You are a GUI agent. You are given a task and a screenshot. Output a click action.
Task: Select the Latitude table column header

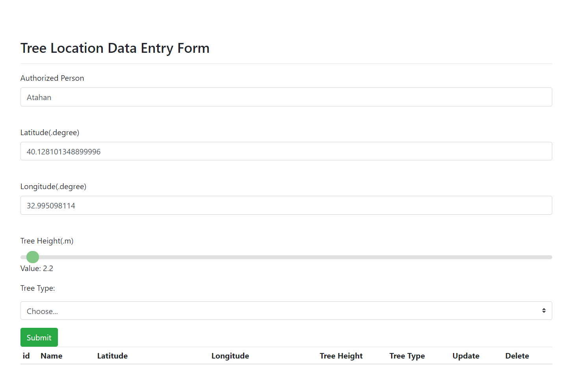(x=112, y=356)
